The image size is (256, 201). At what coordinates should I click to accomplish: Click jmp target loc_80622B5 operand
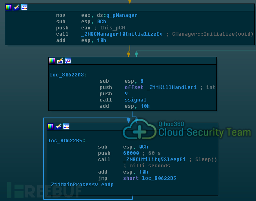(x=159, y=178)
